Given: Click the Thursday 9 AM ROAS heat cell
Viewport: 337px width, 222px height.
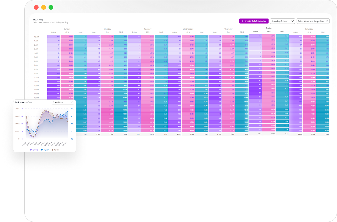Looking at the screenshot, I should (x=242, y=73).
